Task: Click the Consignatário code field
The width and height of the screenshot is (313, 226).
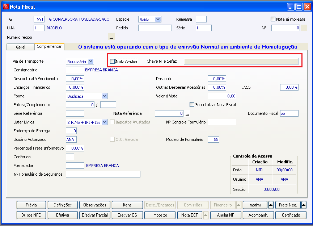Action: 75,70
